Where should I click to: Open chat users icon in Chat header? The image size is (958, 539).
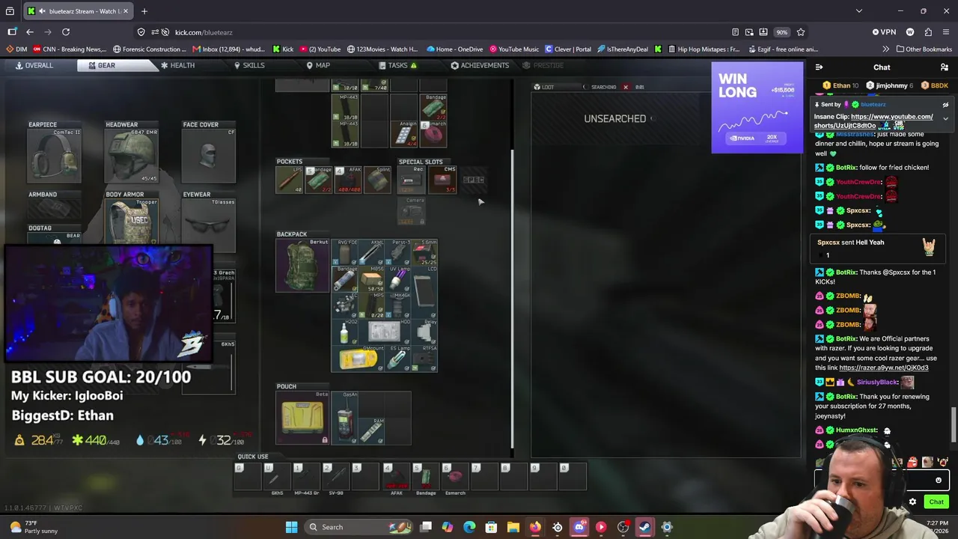pyautogui.click(x=944, y=67)
